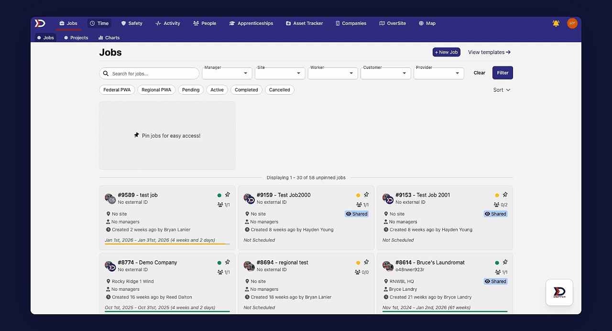The width and height of the screenshot is (612, 331).
Task: Click the search magnifier icon
Action: (x=106, y=74)
